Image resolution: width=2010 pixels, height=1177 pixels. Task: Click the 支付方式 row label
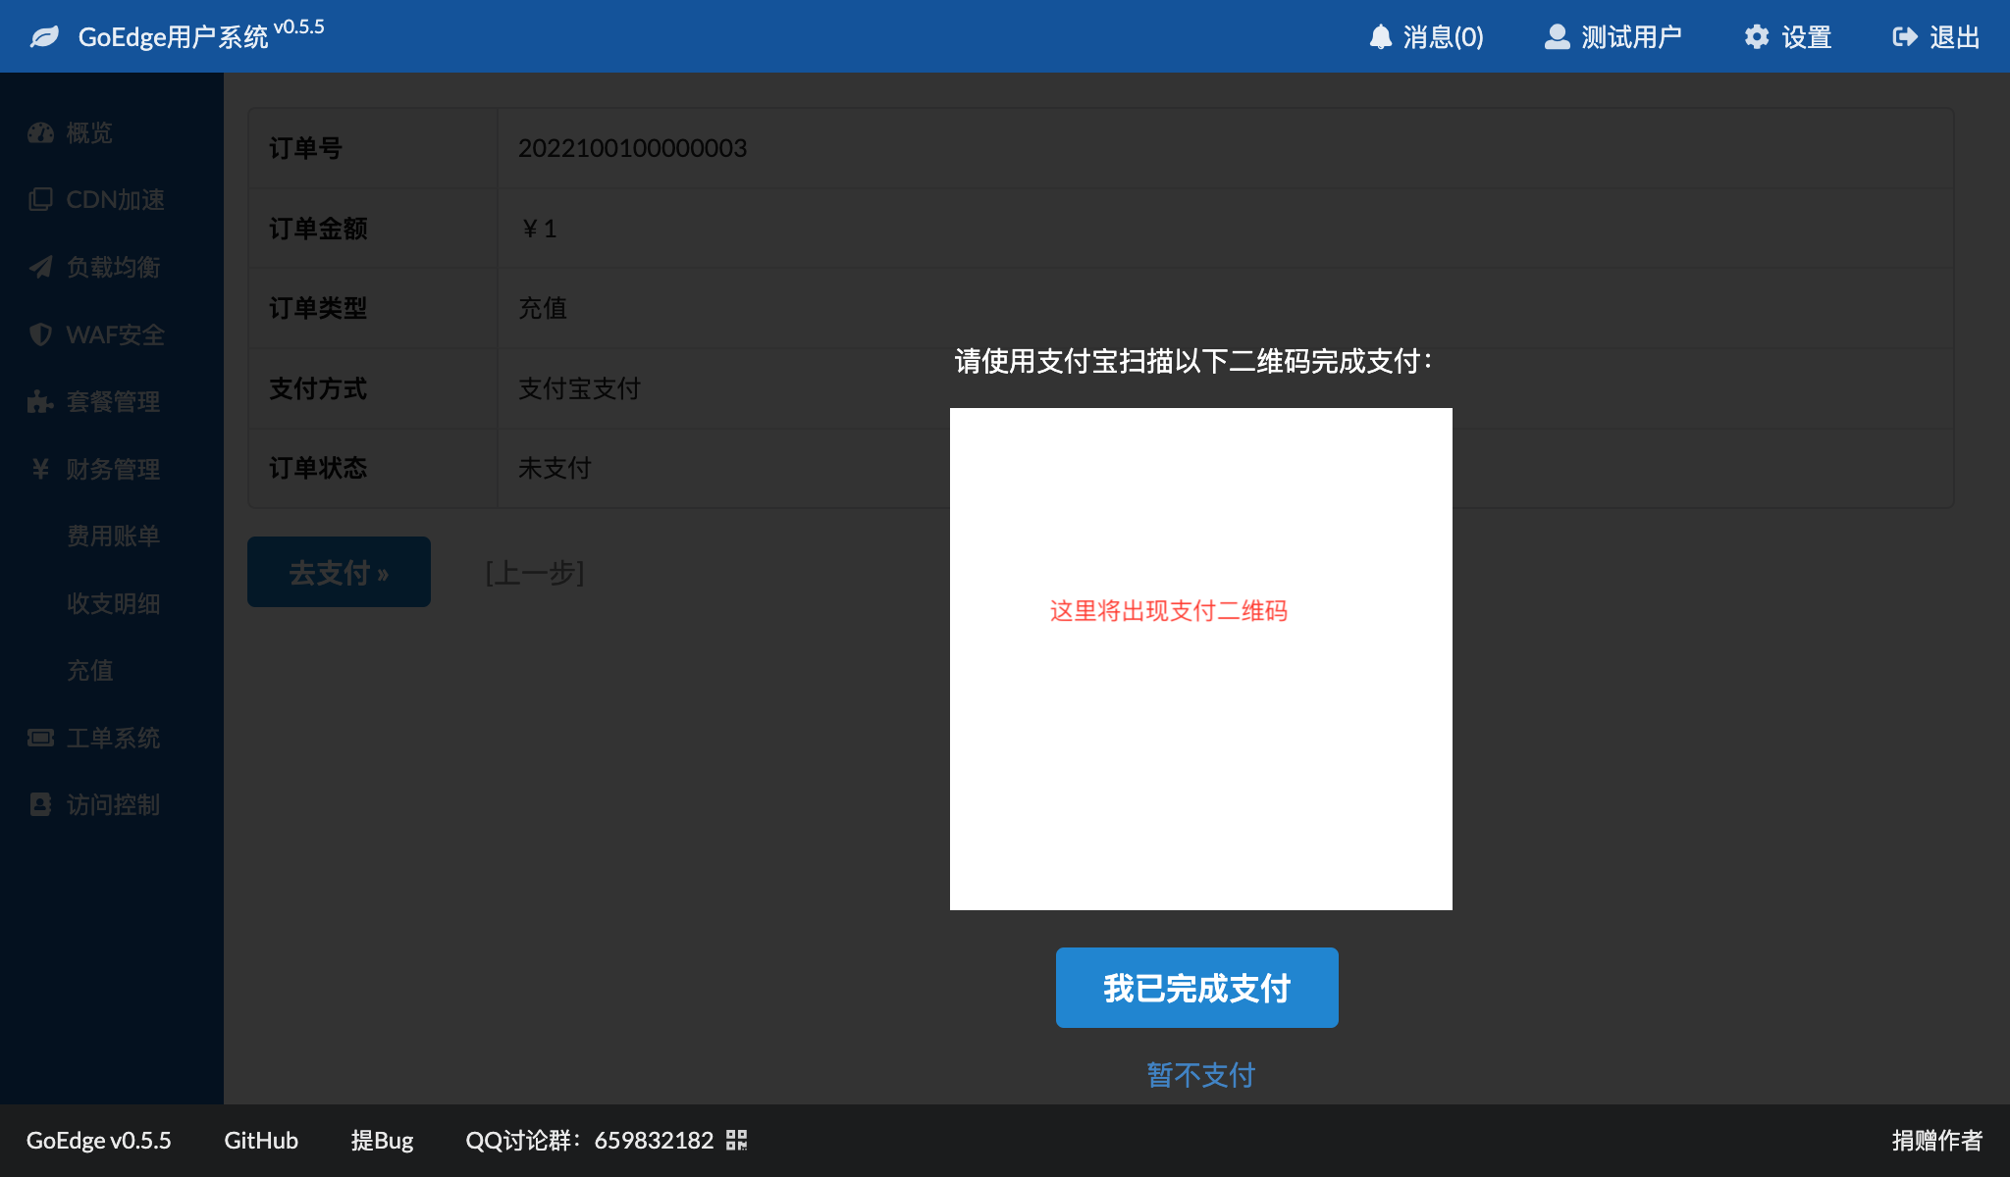pos(318,388)
